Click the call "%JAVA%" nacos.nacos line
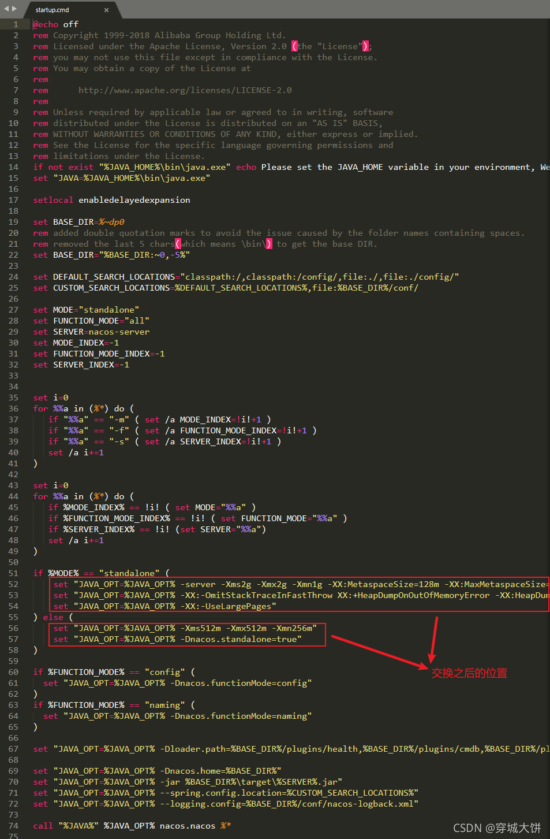The width and height of the screenshot is (550, 839). pyautogui.click(x=132, y=826)
